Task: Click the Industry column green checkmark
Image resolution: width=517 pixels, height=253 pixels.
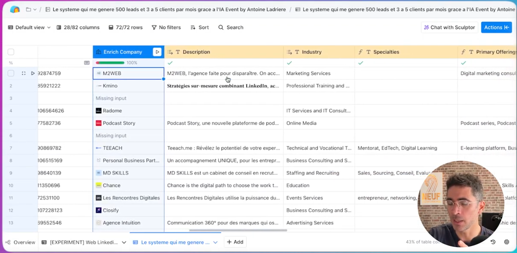Action: click(x=289, y=63)
